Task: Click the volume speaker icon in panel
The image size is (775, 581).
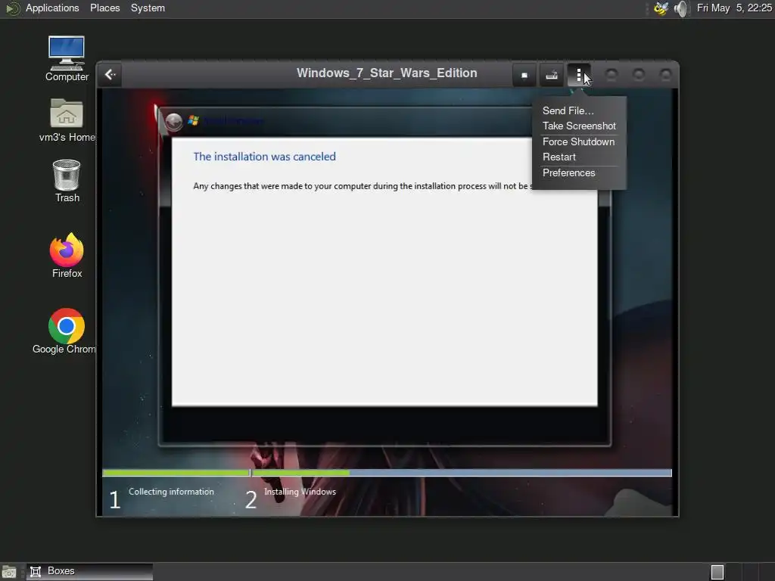Action: (680, 8)
